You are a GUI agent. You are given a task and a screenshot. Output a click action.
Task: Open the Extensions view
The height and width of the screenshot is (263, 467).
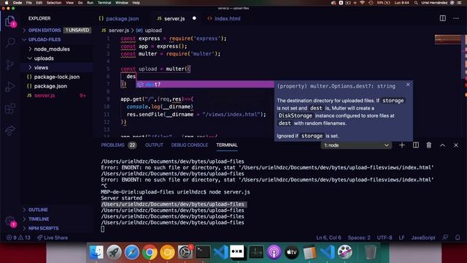tap(10, 108)
